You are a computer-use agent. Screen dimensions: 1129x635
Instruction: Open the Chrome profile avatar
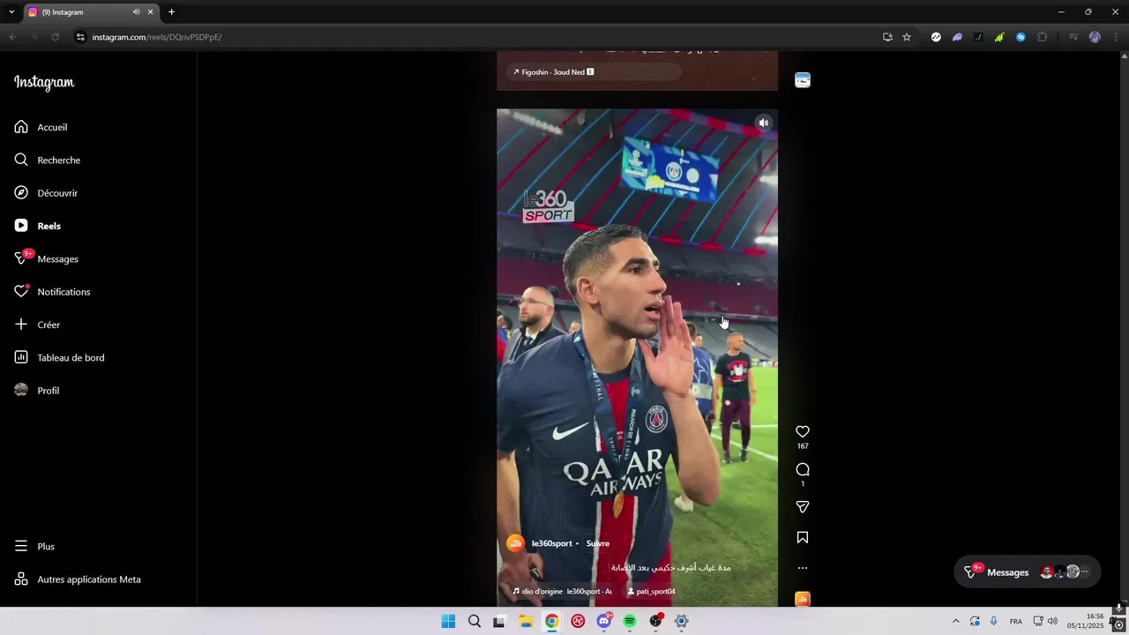tap(1095, 37)
